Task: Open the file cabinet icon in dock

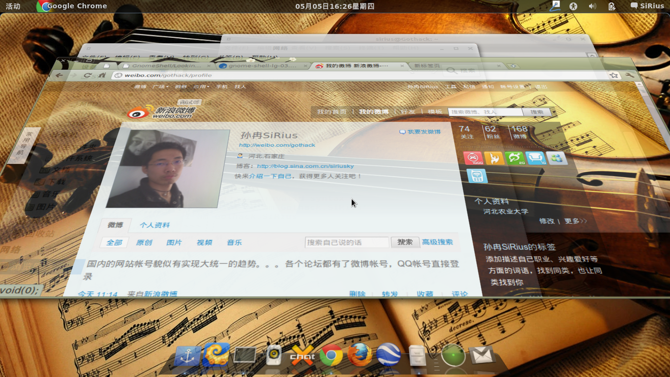Action: (417, 355)
